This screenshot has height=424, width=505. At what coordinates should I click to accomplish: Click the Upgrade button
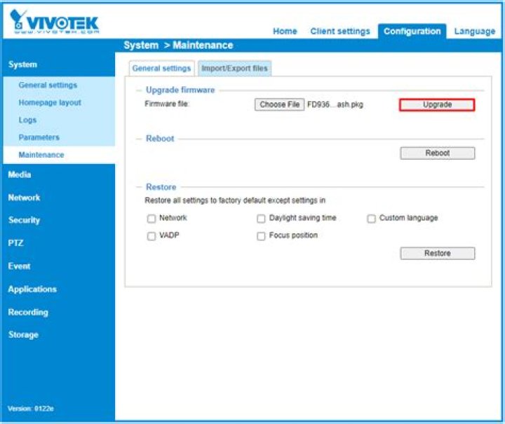[437, 104]
